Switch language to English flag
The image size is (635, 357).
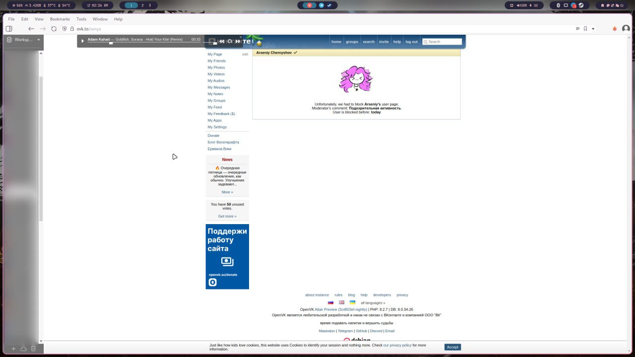click(342, 302)
